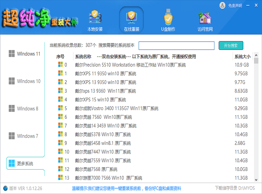The height and width of the screenshot is (194, 262).
Task: Click the scrollbar up arrow in list
Action: [256, 55]
